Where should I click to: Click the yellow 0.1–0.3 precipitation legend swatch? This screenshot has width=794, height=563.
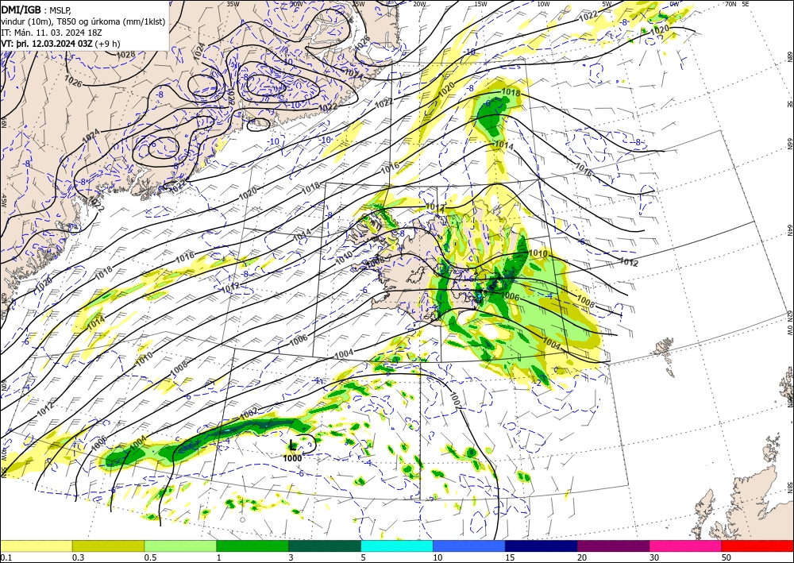[36, 546]
